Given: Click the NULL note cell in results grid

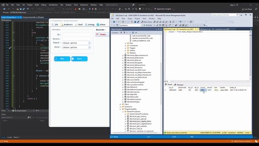Looking at the screenshot, I should (x=216, y=90).
